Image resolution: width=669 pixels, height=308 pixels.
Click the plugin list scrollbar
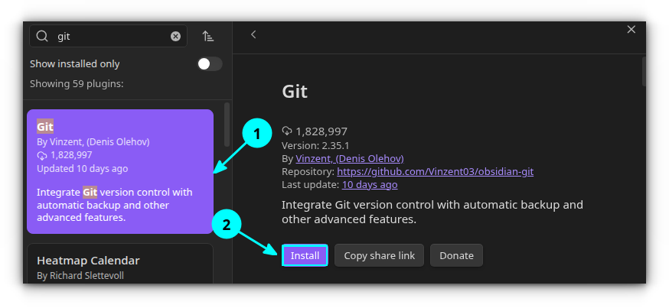tap(227, 124)
